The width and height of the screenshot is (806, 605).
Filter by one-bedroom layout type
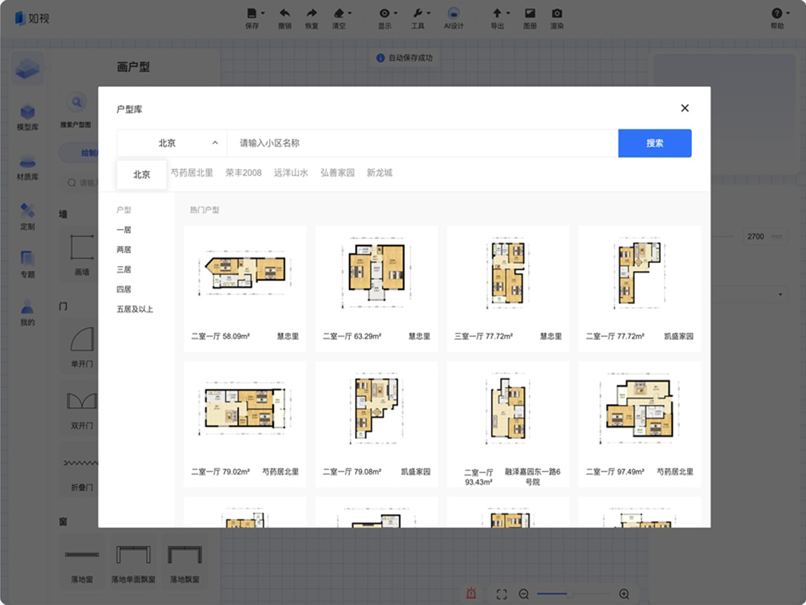124,230
